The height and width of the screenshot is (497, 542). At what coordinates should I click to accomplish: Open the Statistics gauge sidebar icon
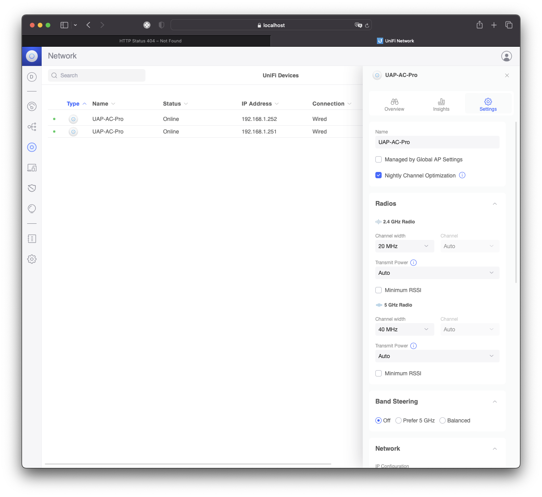[32, 106]
